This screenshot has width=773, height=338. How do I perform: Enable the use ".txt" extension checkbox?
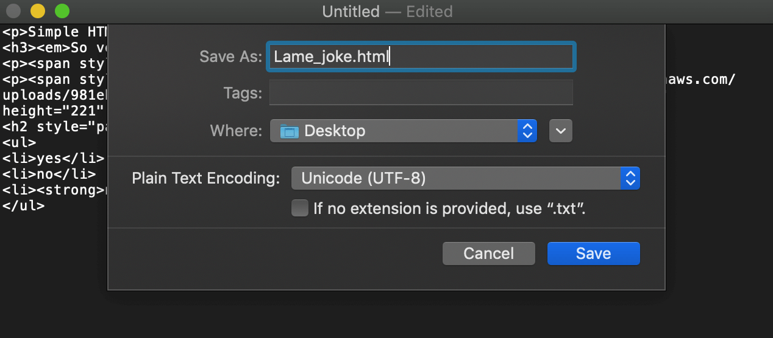click(300, 209)
